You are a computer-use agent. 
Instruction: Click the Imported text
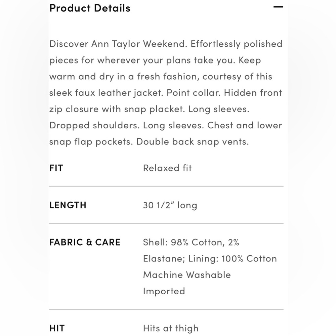164,291
